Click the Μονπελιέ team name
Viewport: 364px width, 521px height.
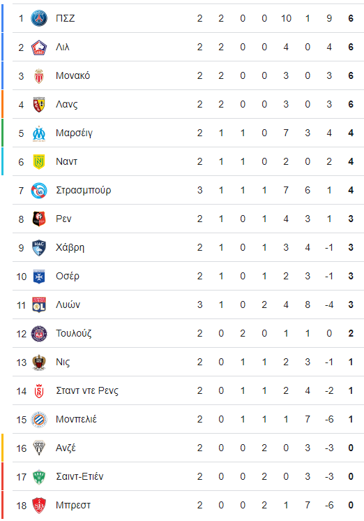[76, 419]
